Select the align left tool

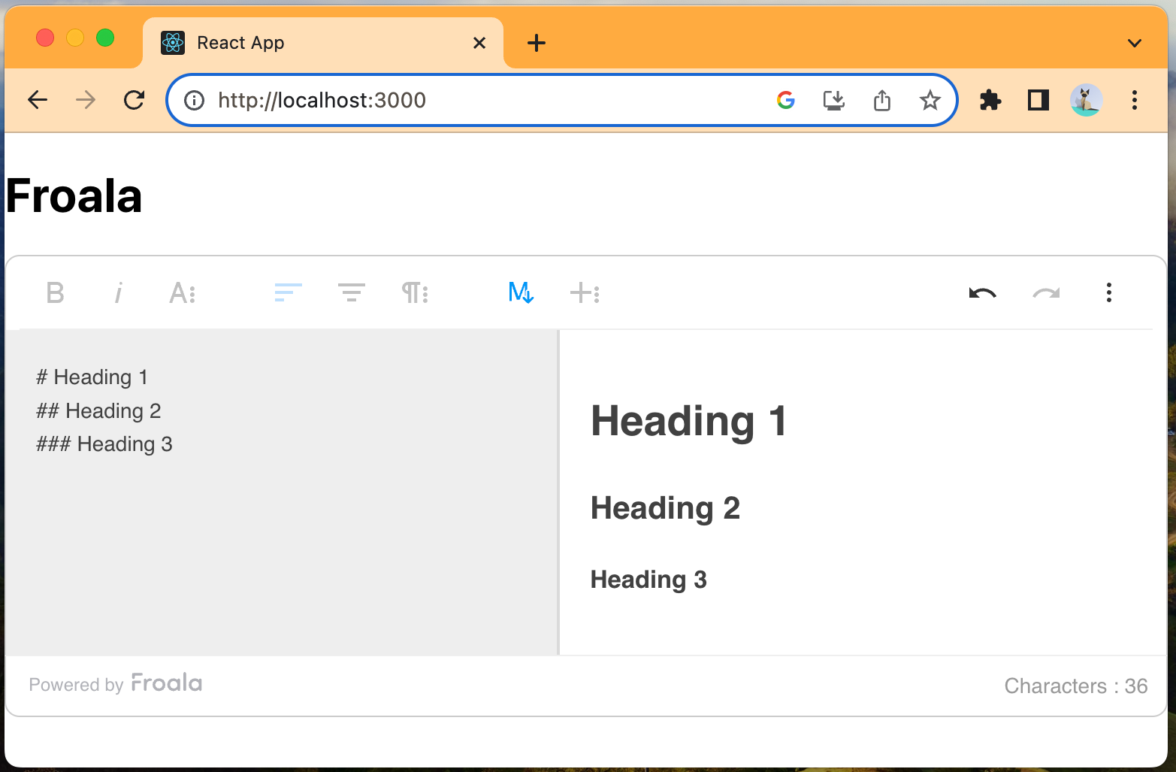tap(287, 293)
